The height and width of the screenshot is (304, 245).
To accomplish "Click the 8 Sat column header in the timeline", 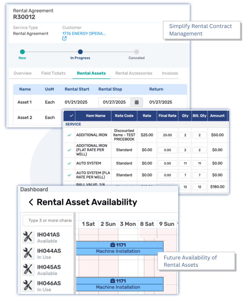I will tap(147, 224).
